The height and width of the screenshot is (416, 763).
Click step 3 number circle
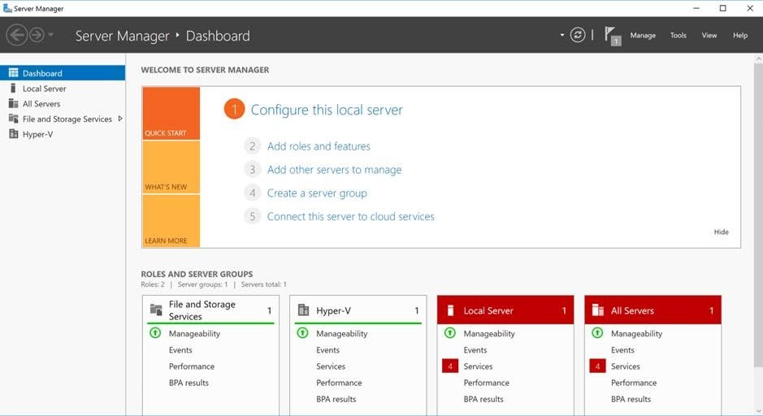tap(252, 169)
